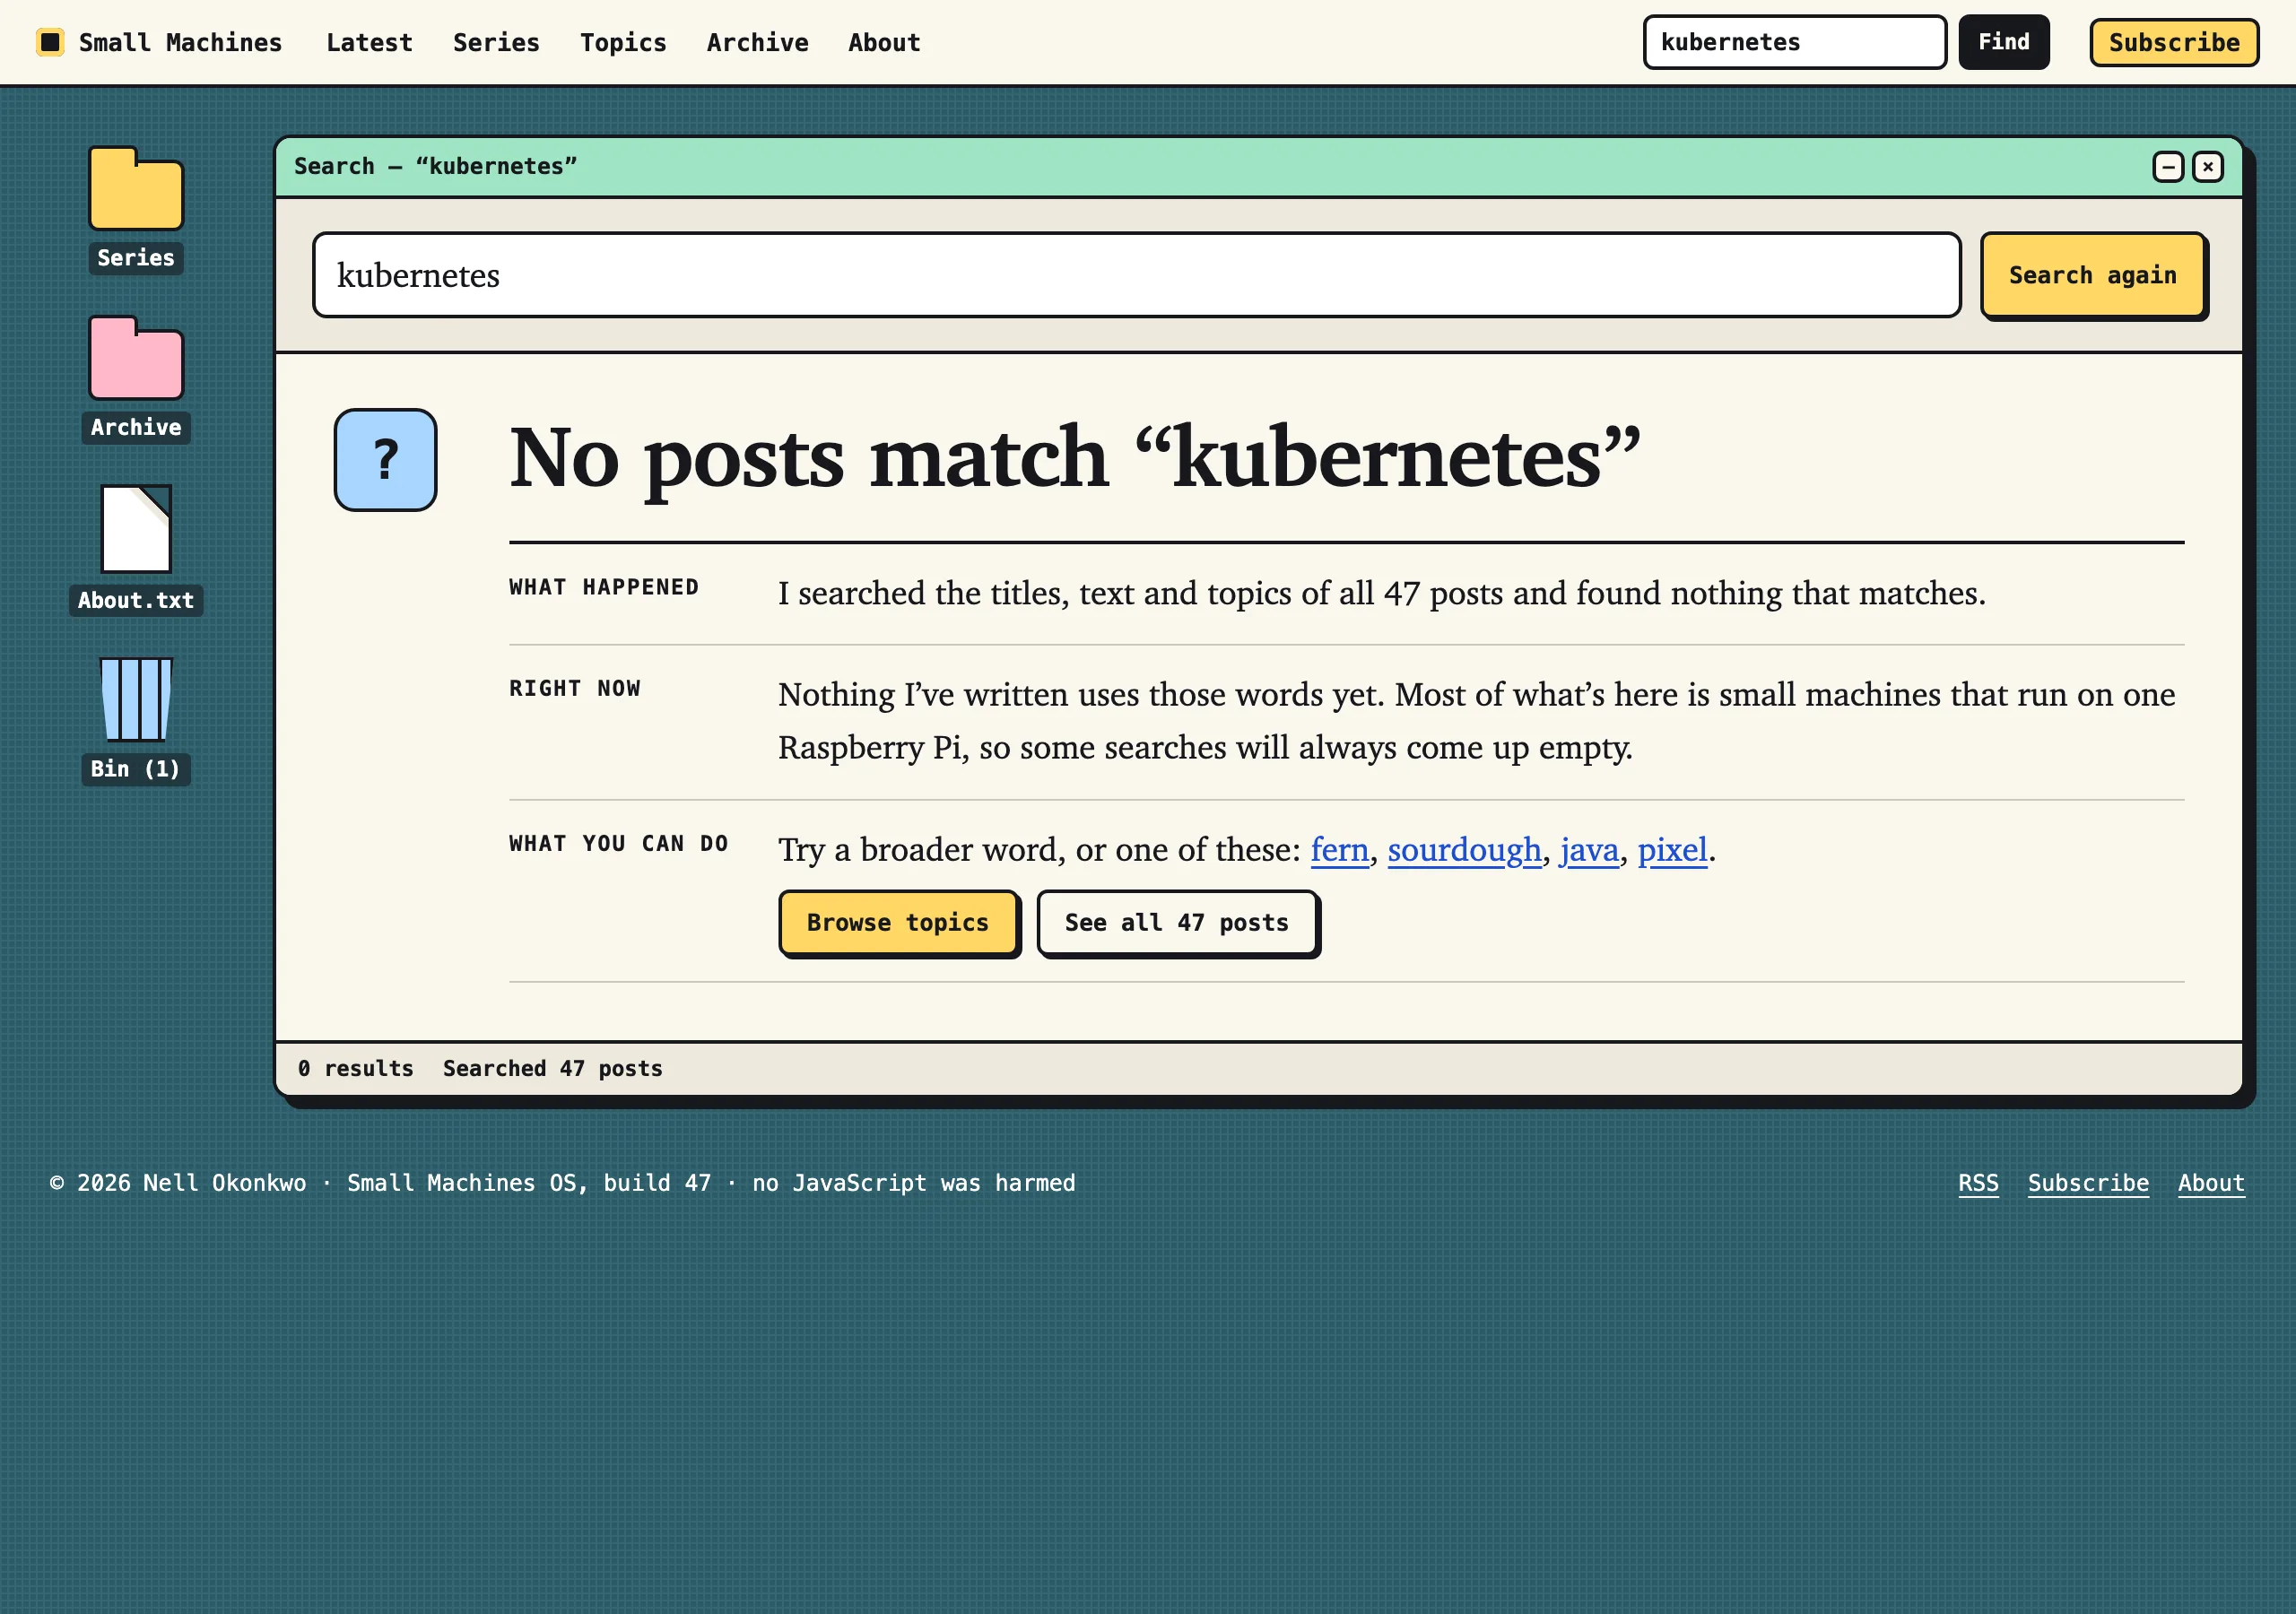Image resolution: width=2296 pixels, height=1614 pixels.
Task: Go to Latest in top navigation
Action: coord(369,42)
